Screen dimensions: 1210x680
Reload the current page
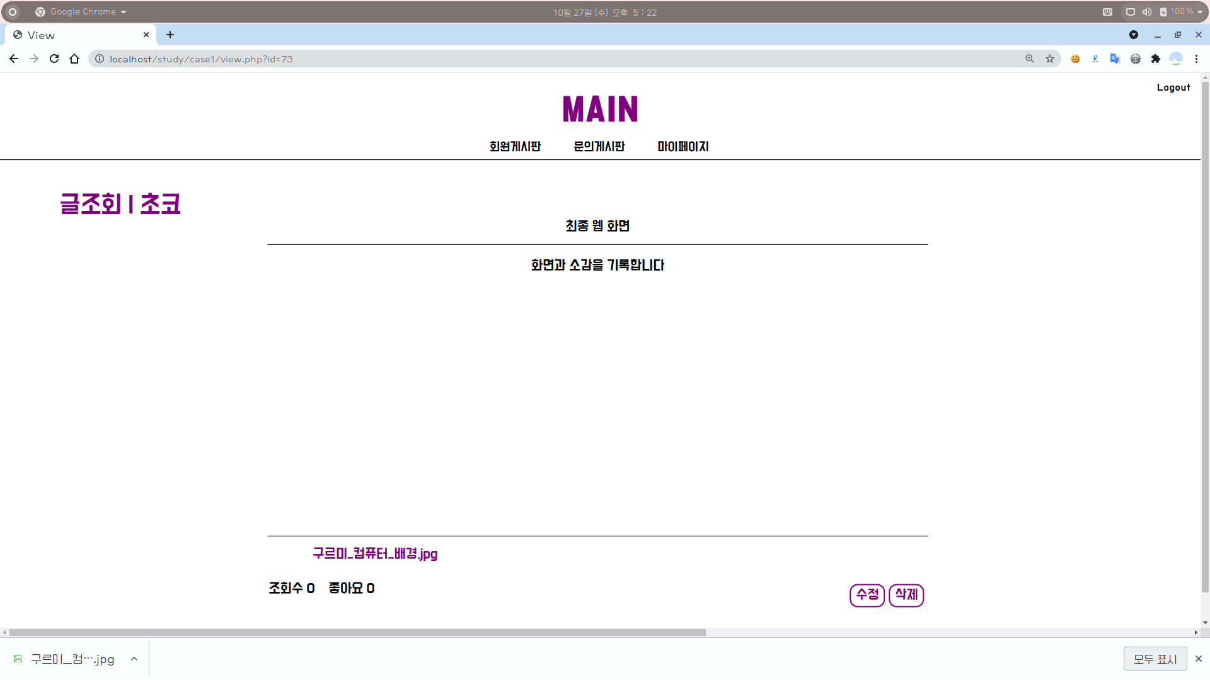point(54,59)
